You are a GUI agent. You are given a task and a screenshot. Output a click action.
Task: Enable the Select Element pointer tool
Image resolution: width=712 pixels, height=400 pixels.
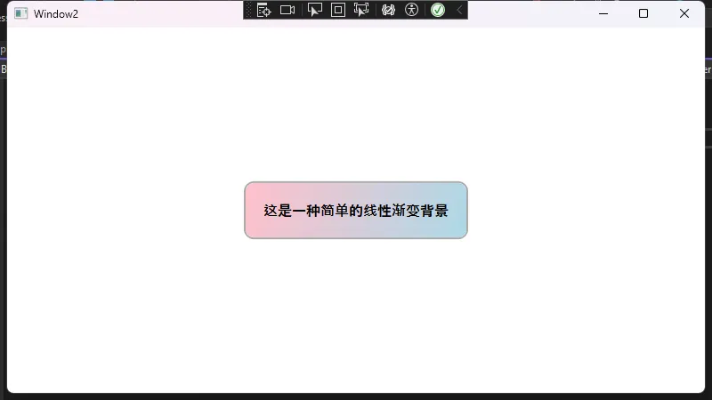coord(314,10)
